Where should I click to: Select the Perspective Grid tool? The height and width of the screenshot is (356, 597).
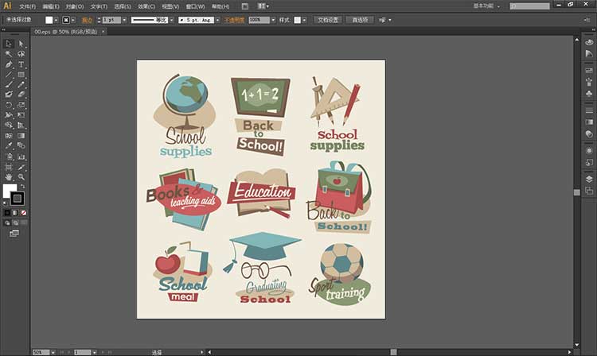[x=21, y=126]
